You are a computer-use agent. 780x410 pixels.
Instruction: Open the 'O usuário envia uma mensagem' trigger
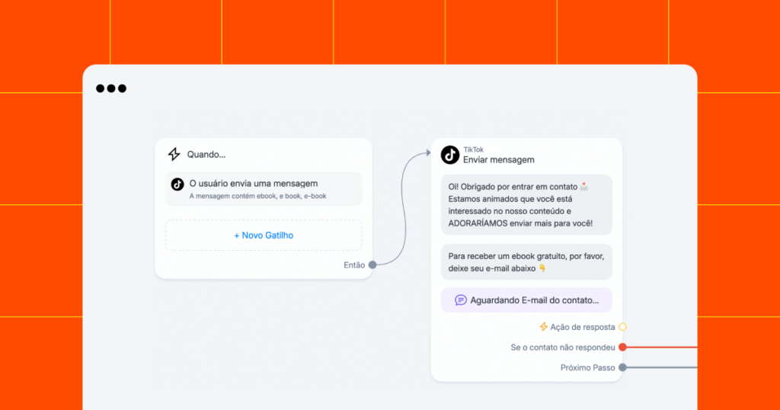pos(264,189)
